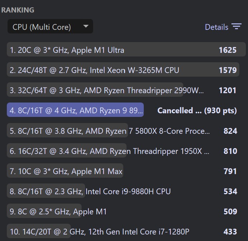Click the 1579 score value
This screenshot has width=248, height=241.
[228, 70]
